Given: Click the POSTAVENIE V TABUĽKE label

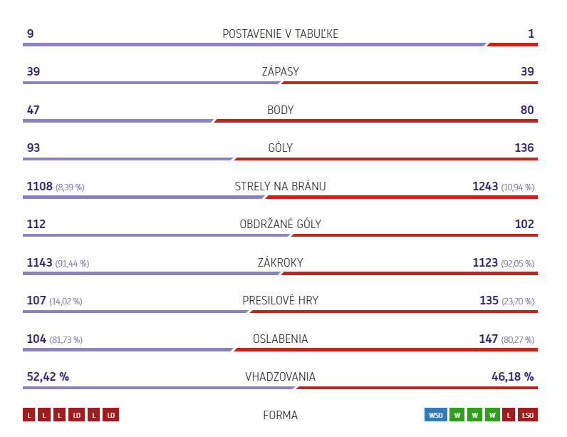Looking at the screenshot, I should click(280, 34).
